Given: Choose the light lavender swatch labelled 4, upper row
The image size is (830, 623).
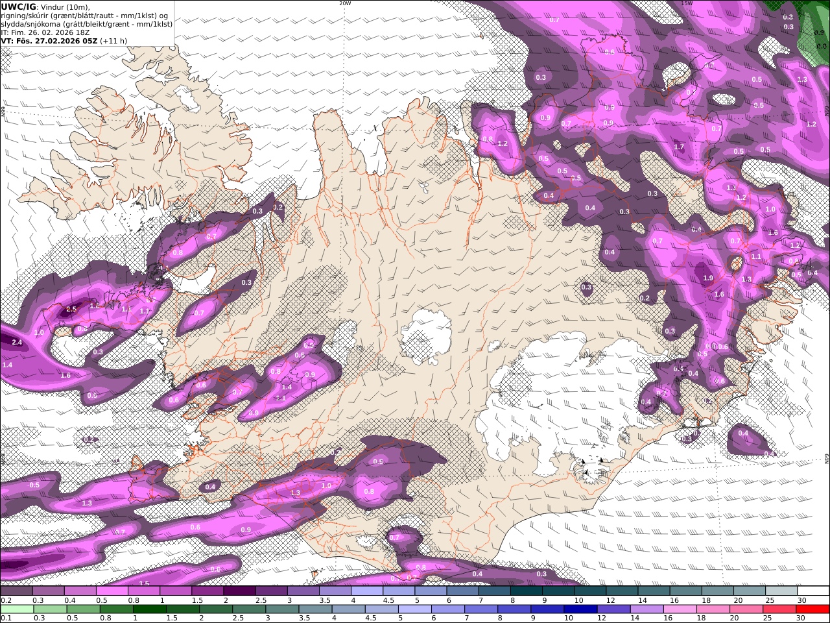Looking at the screenshot, I should pos(366,591).
